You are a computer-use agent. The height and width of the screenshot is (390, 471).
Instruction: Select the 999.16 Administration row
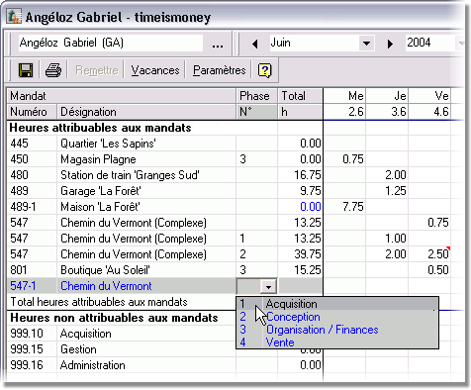click(x=164, y=365)
